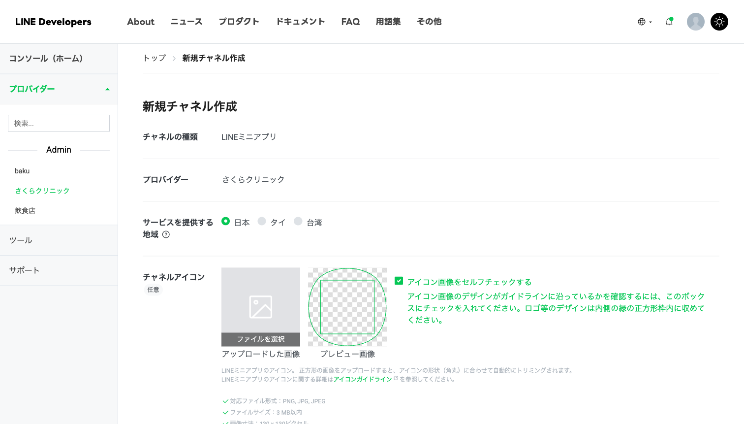Click the ファイルを選択 upload button
The width and height of the screenshot is (744, 424).
[261, 339]
